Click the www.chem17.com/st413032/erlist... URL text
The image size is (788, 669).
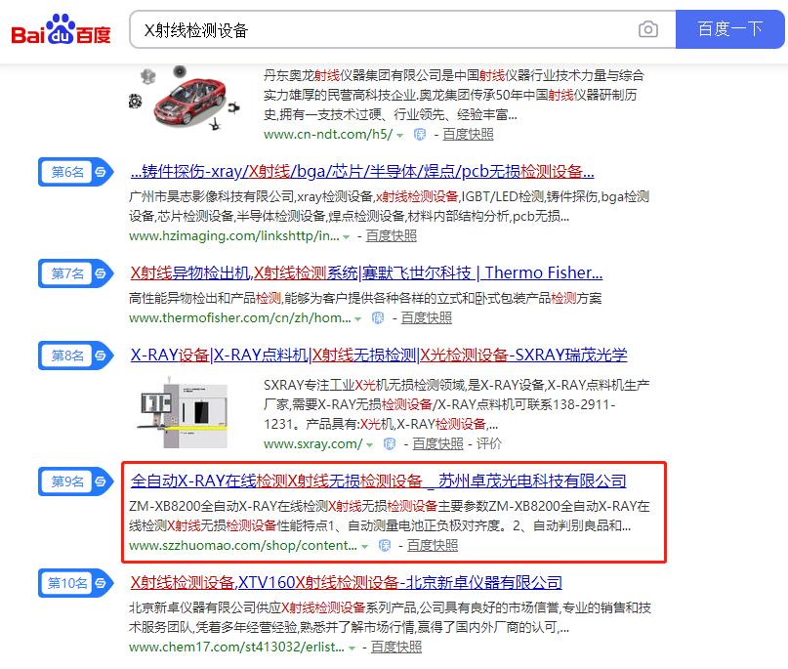(x=236, y=647)
